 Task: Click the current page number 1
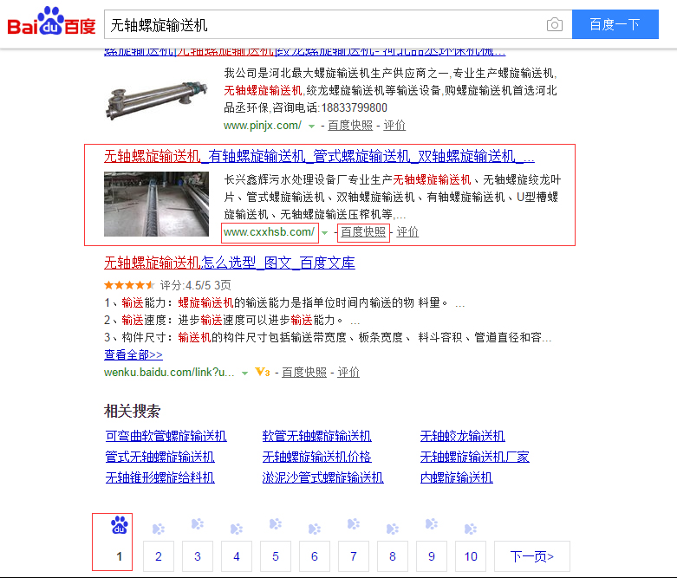tap(119, 556)
